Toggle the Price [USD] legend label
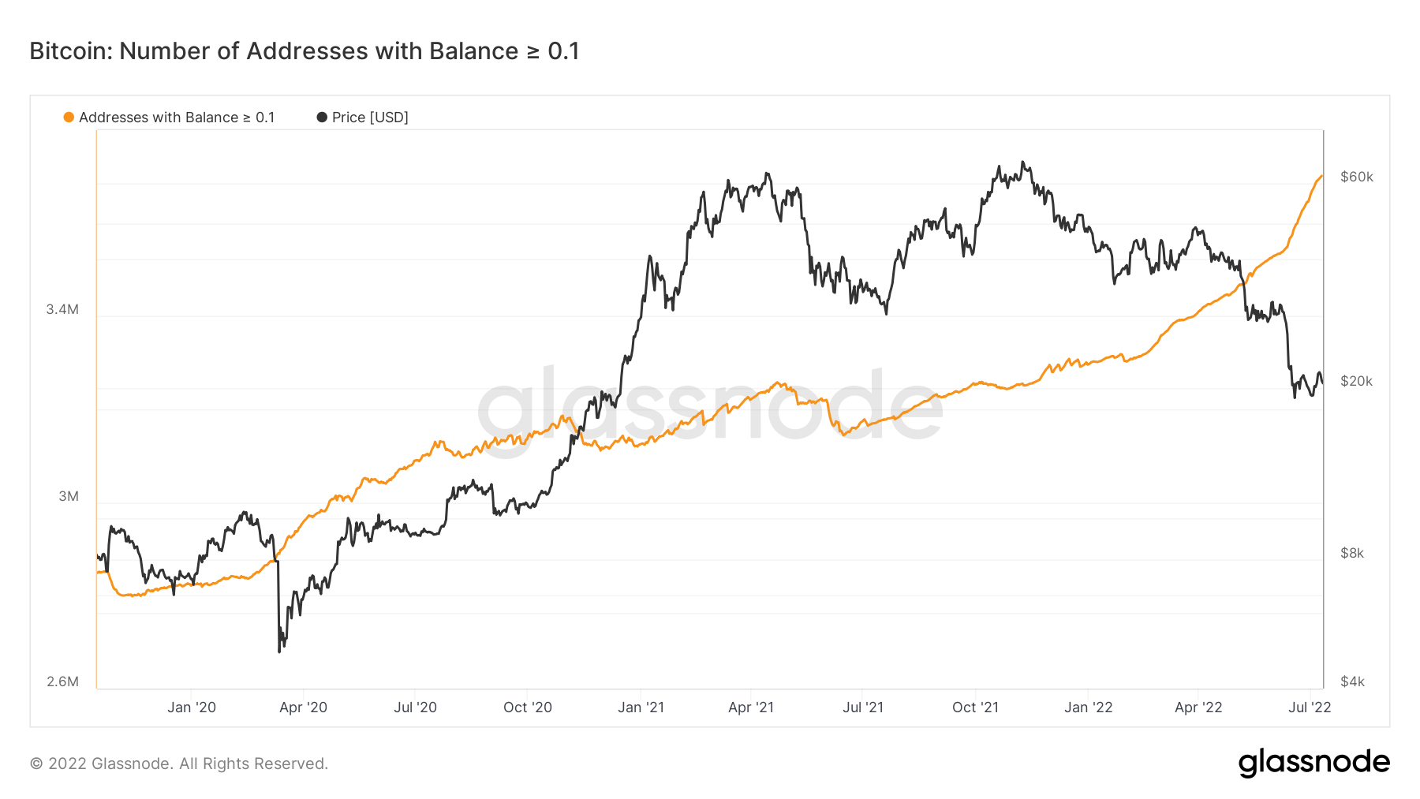 (370, 118)
